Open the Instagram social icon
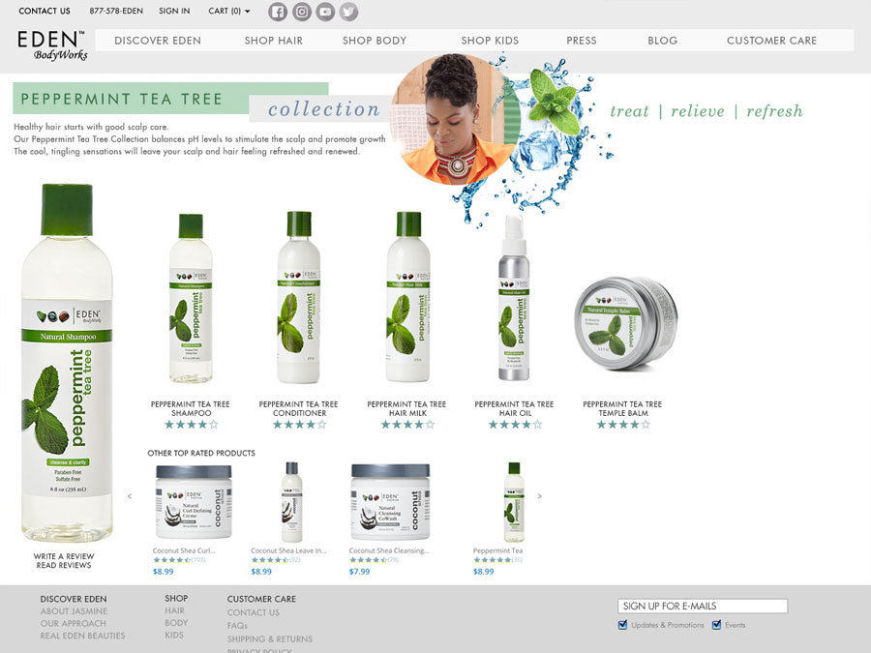 pyautogui.click(x=302, y=12)
